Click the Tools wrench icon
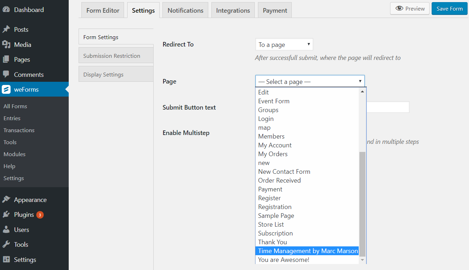This screenshot has height=270, width=469. click(6, 244)
